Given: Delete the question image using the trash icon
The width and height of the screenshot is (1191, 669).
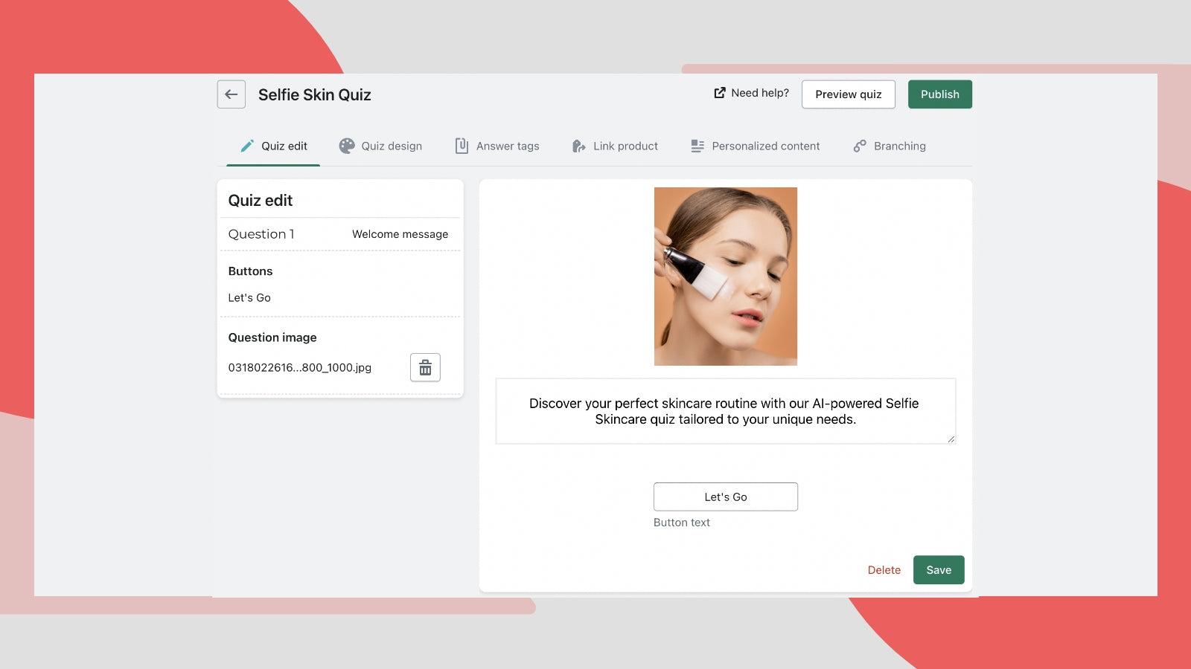Looking at the screenshot, I should point(425,367).
